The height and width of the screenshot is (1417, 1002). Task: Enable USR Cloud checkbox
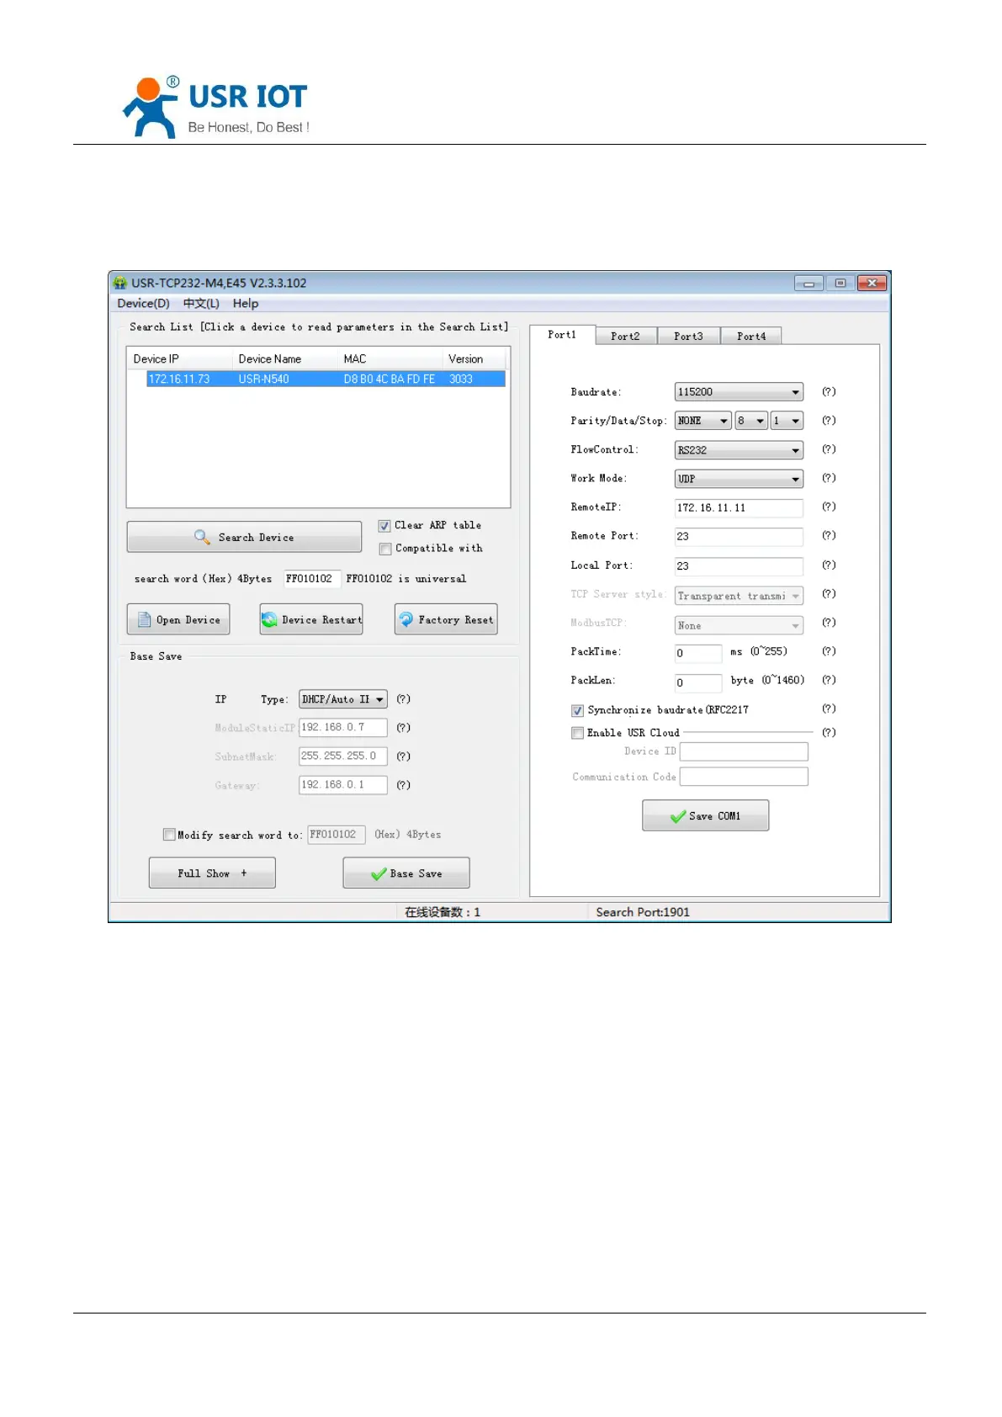577,733
